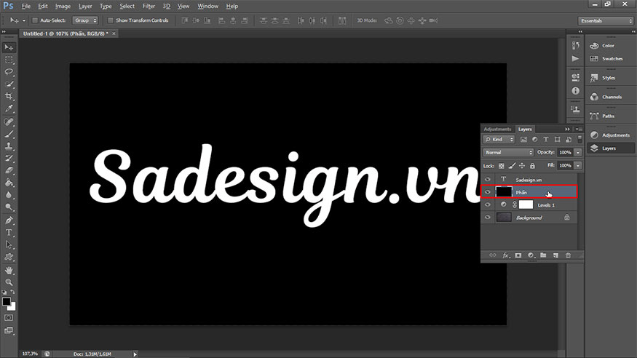
Task: Select the Eraser tool
Action: coord(9,170)
